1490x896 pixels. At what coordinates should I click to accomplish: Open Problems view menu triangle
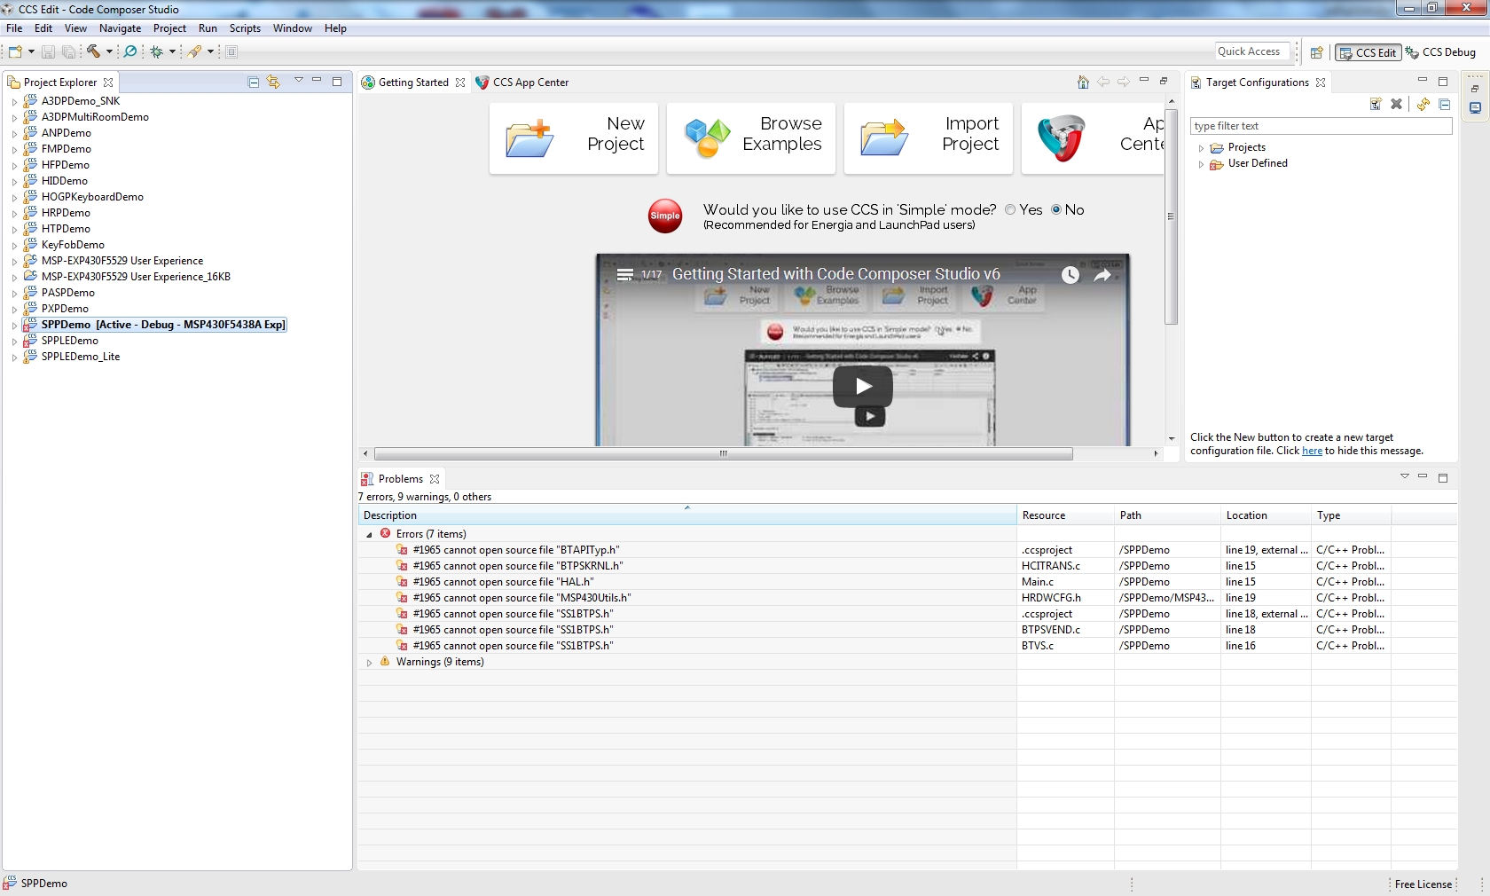(x=1405, y=476)
